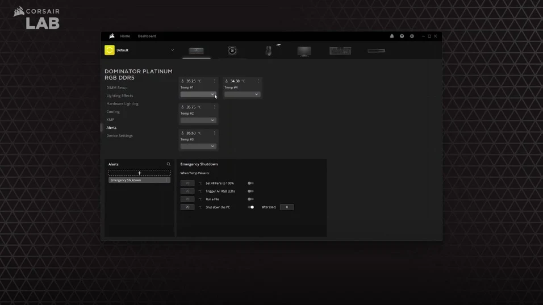
Task: Open iCUE settings gear
Action: (x=412, y=36)
